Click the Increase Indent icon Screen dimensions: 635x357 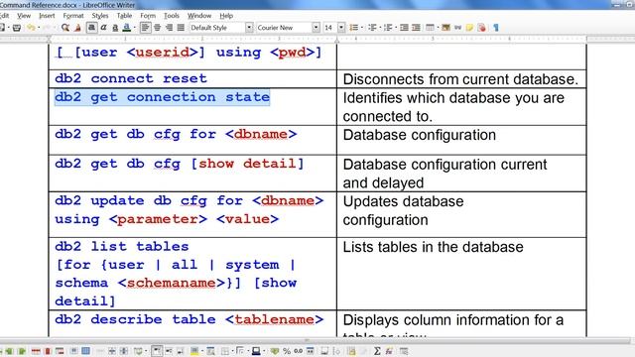404,28
